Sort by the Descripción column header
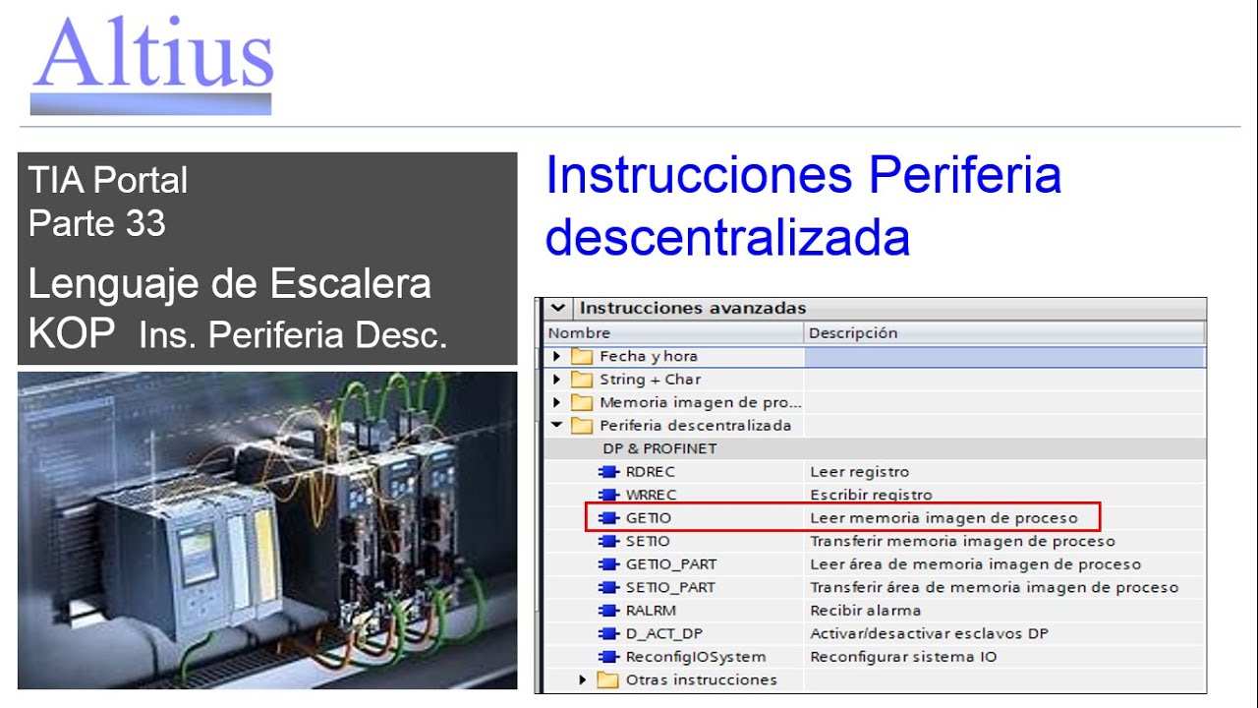 [x=1004, y=333]
